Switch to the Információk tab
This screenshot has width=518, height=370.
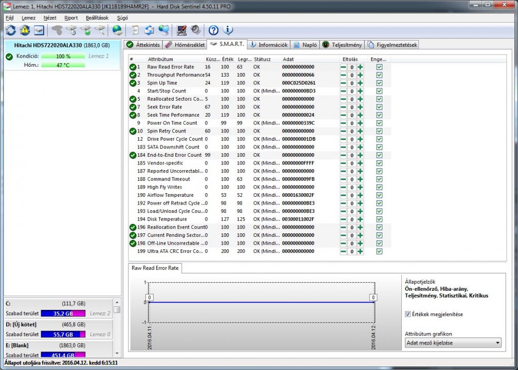[269, 45]
